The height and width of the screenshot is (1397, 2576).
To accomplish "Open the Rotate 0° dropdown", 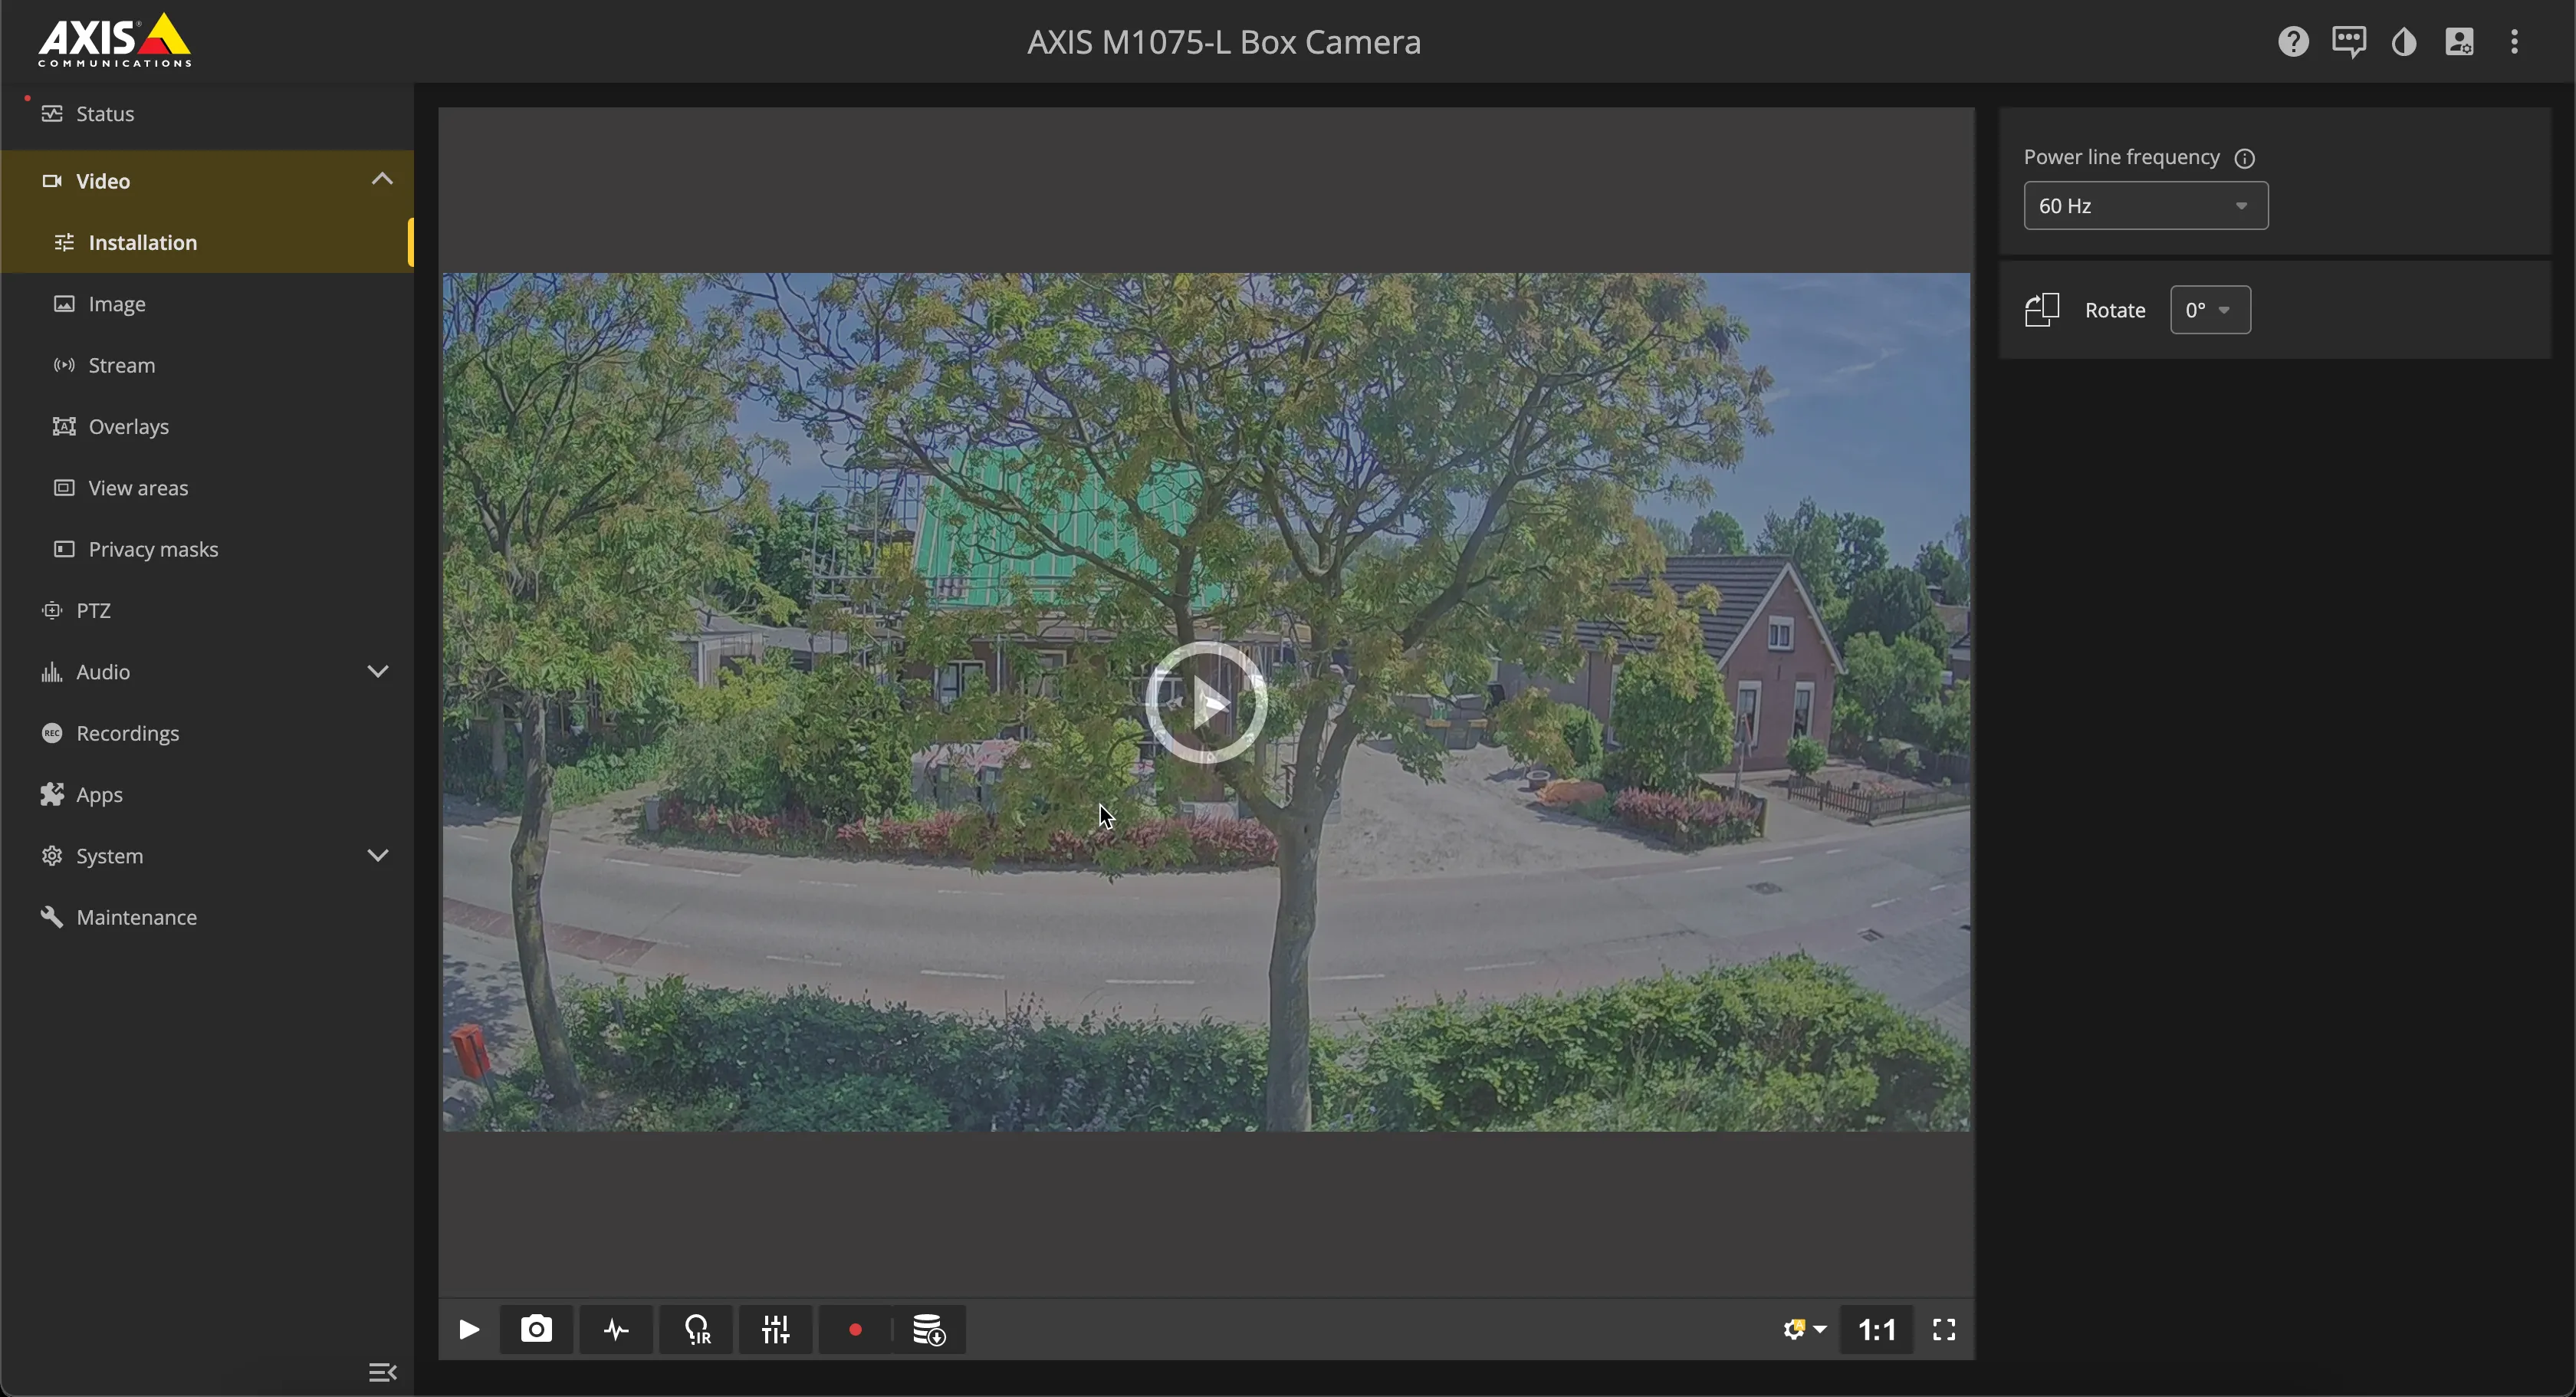I will pos(2210,310).
